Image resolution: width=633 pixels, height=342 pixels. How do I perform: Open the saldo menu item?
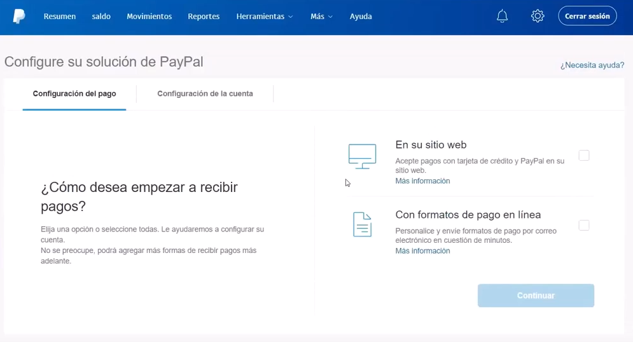click(x=101, y=17)
